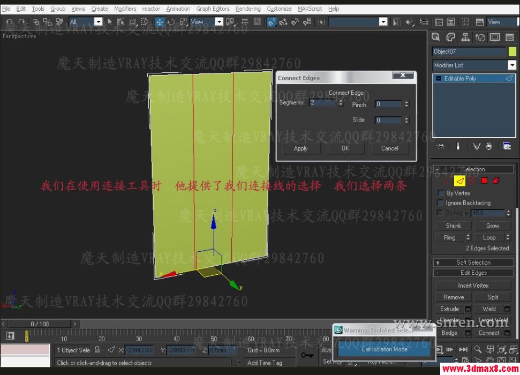Select the Vertex sub-object icon
Viewport: 520px width, 375px height.
447,181
